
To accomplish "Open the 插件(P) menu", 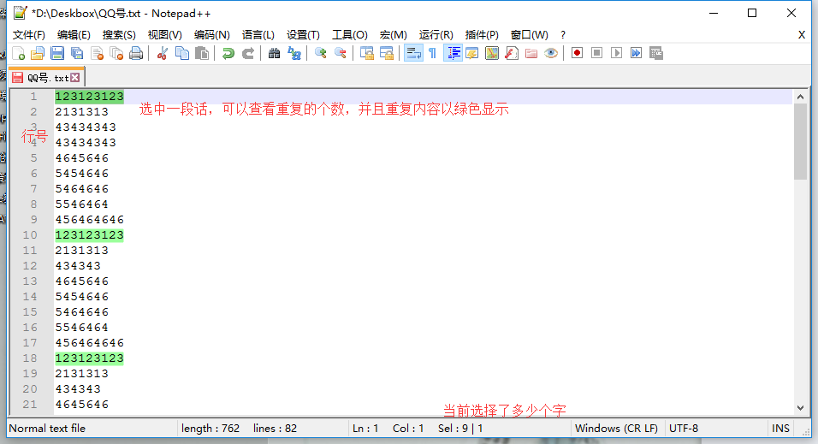I will click(x=482, y=35).
